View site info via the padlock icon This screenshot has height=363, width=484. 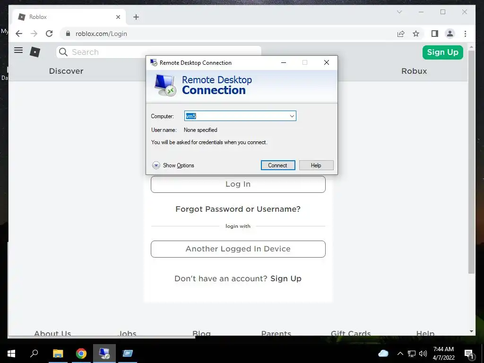[68, 34]
